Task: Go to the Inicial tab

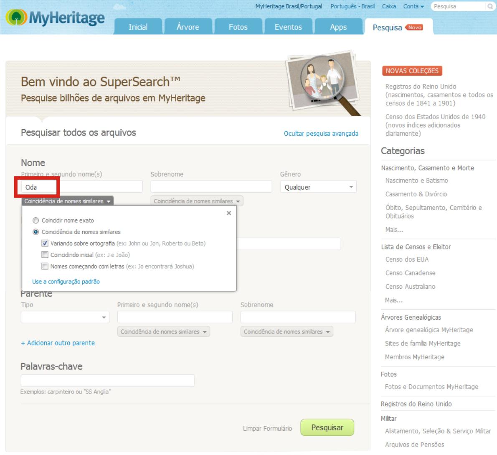Action: pos(138,27)
